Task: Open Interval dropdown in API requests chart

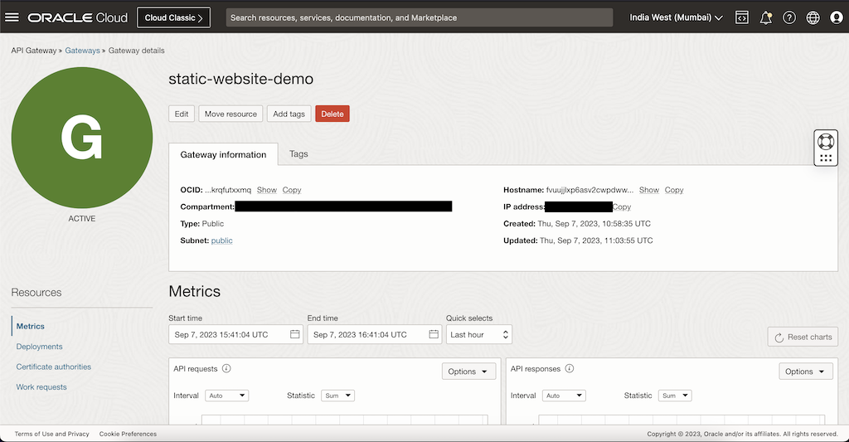Action: click(227, 396)
